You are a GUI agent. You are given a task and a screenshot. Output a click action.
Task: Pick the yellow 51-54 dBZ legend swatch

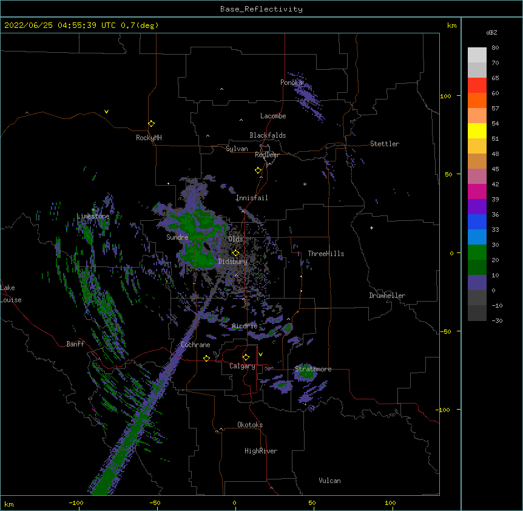[477, 130]
